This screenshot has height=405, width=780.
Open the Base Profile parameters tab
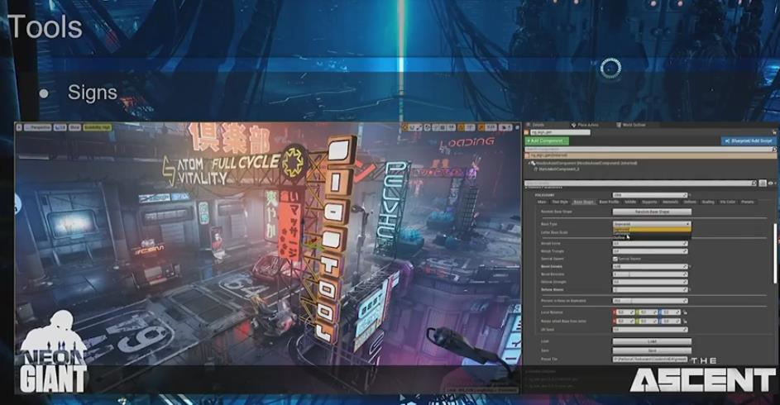(609, 202)
